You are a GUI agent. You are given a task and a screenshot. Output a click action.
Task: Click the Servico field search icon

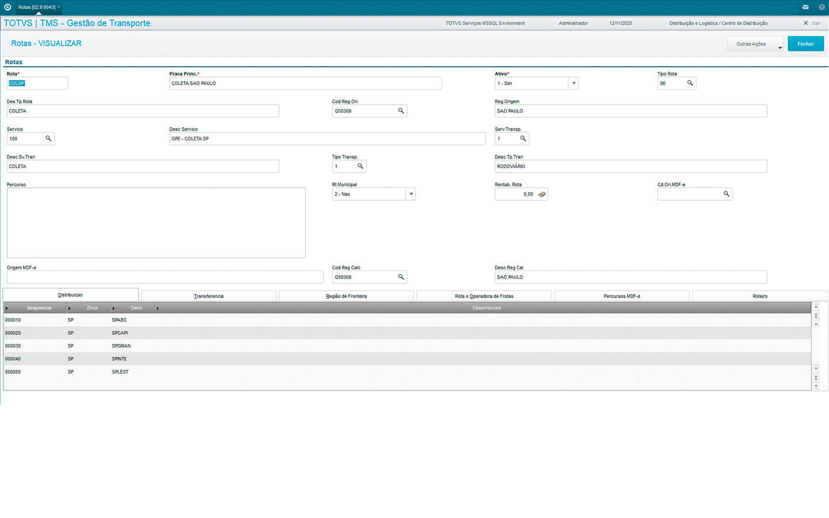pyautogui.click(x=48, y=139)
